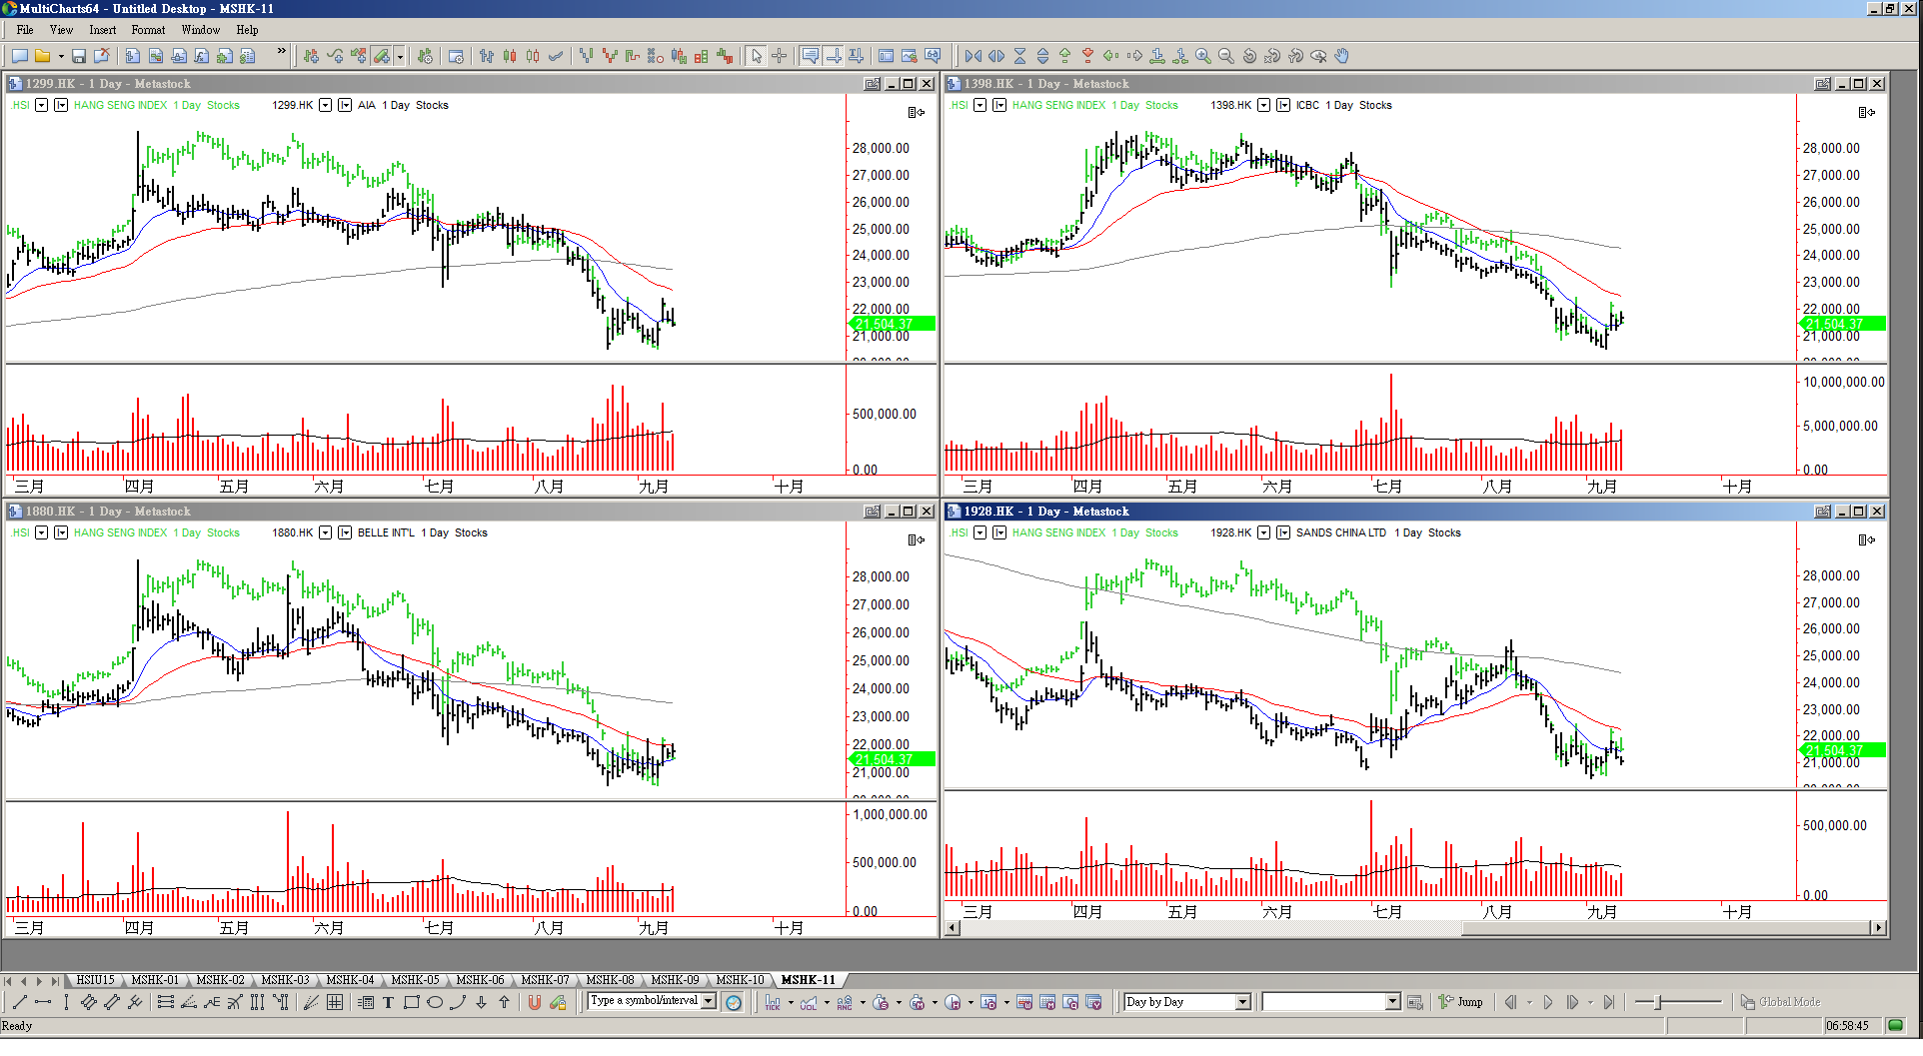Viewport: 1923px width, 1056px height.
Task: Toggle the Global Mode option
Action: (1780, 1002)
